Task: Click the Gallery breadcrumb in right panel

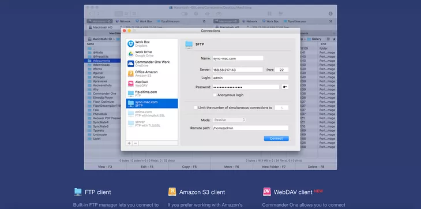Action: [x=314, y=39]
